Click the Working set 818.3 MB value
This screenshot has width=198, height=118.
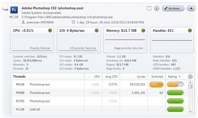[130, 60]
